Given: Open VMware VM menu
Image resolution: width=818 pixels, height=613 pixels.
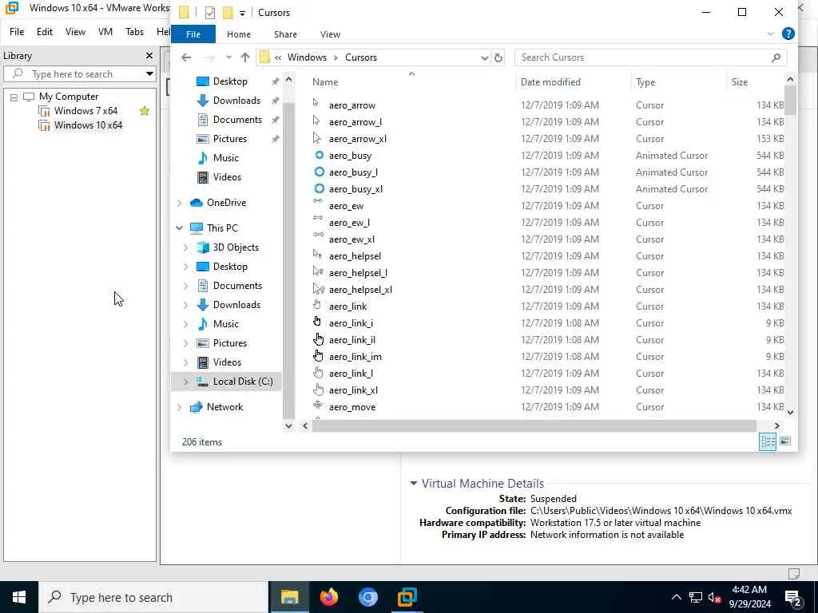Looking at the screenshot, I should click(105, 32).
